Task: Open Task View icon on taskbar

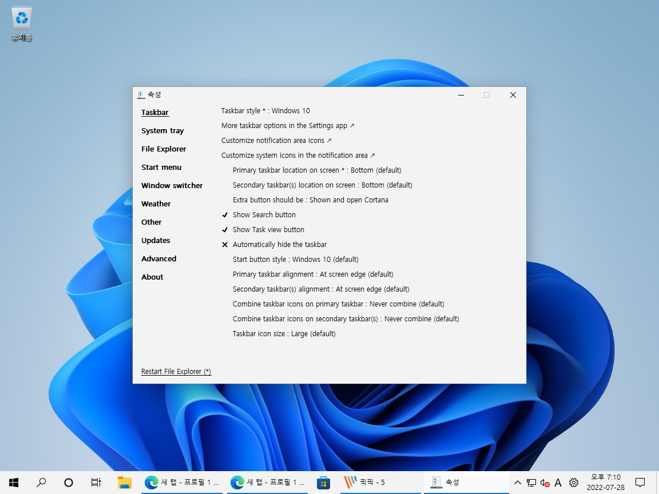Action: pyautogui.click(x=96, y=483)
